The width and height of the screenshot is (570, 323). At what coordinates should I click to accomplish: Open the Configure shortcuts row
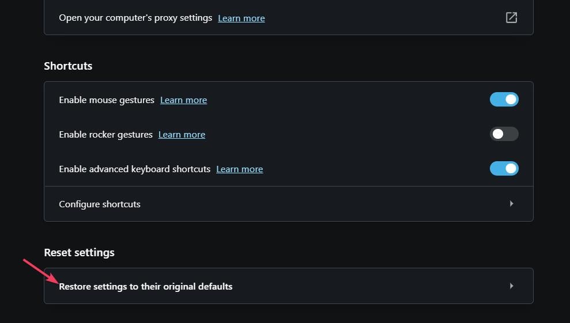pyautogui.click(x=289, y=204)
